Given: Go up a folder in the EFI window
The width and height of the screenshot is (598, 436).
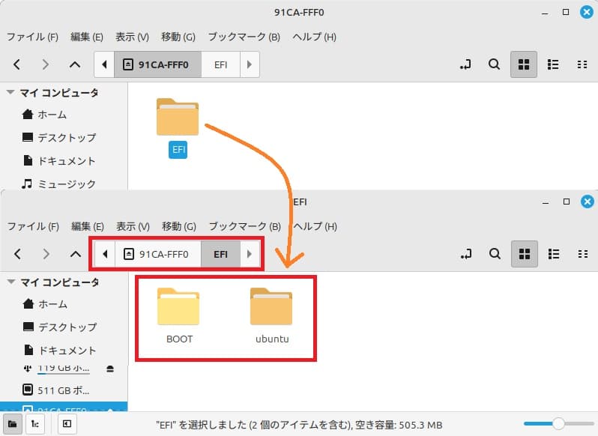Looking at the screenshot, I should [x=76, y=254].
